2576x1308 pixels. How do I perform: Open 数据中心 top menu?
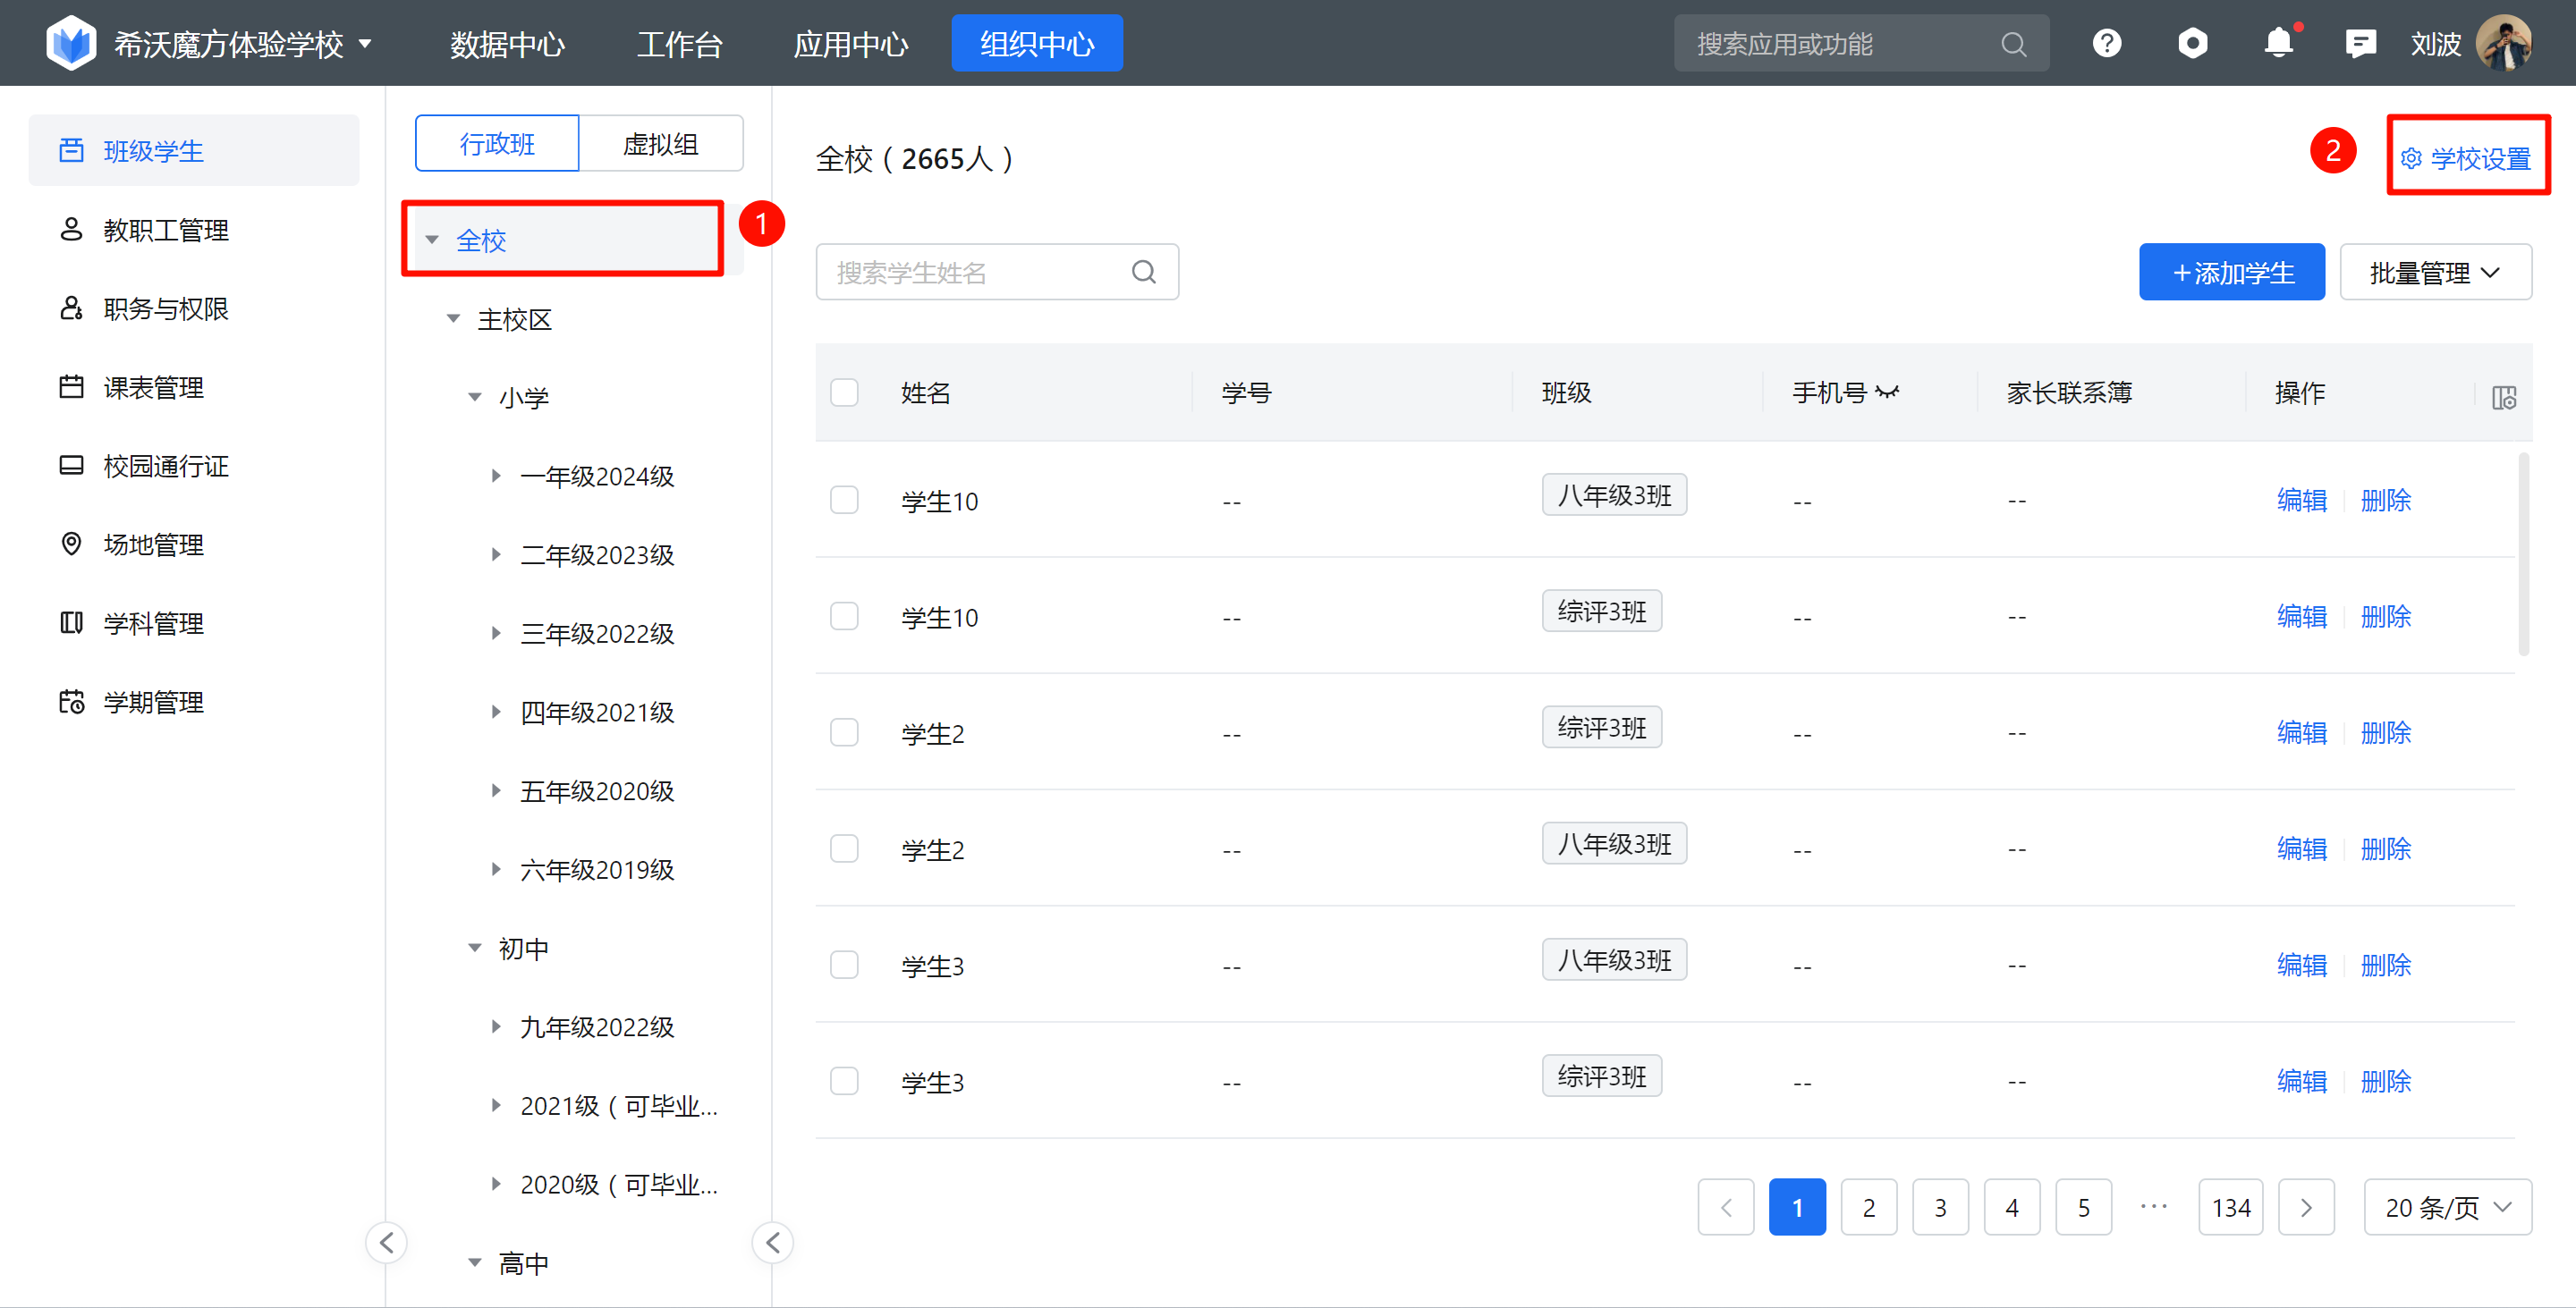click(507, 44)
